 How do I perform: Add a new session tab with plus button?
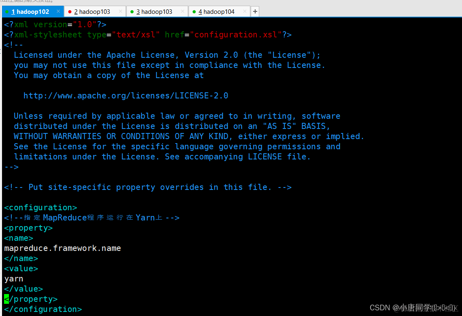255,11
